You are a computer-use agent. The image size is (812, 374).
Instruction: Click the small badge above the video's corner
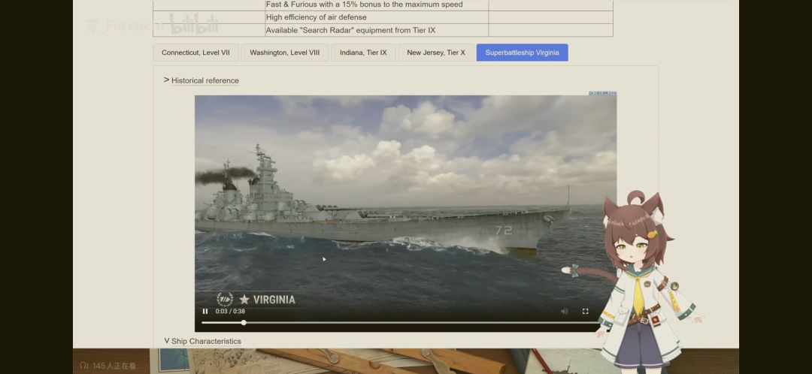tap(603, 93)
